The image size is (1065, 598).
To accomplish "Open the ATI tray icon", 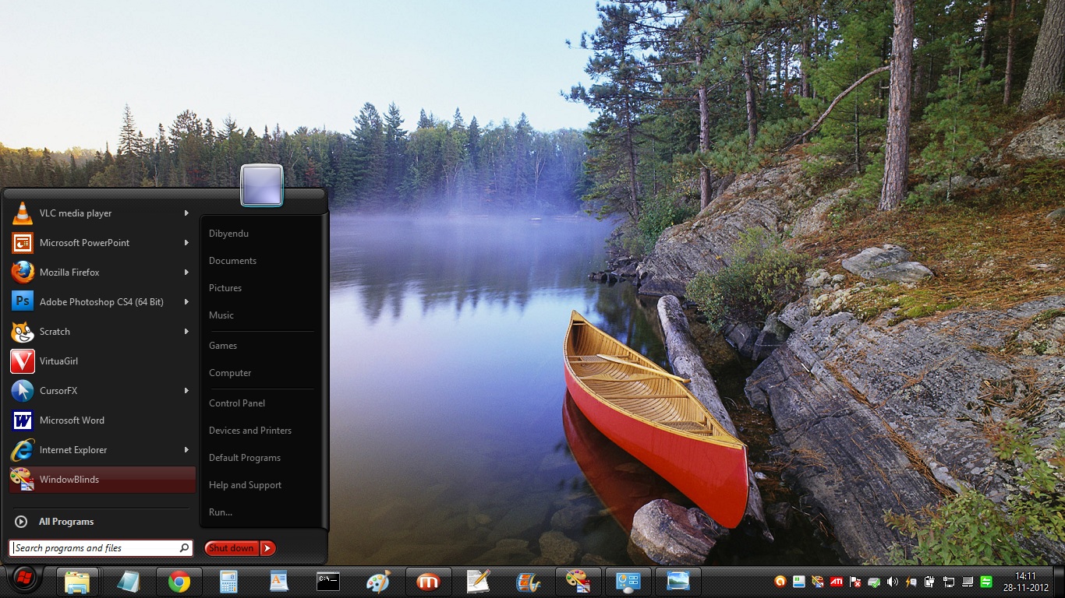I will click(x=836, y=582).
